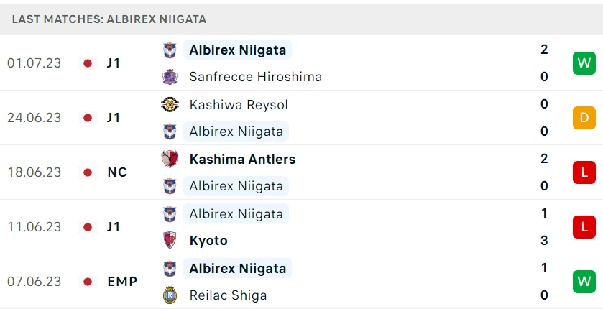Click Reilac Shiga club crest
The image size is (603, 309).
point(170,295)
